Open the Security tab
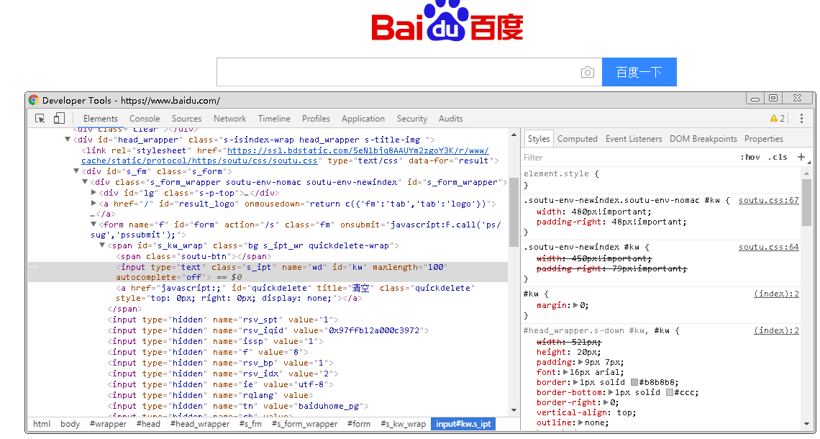 412,119
